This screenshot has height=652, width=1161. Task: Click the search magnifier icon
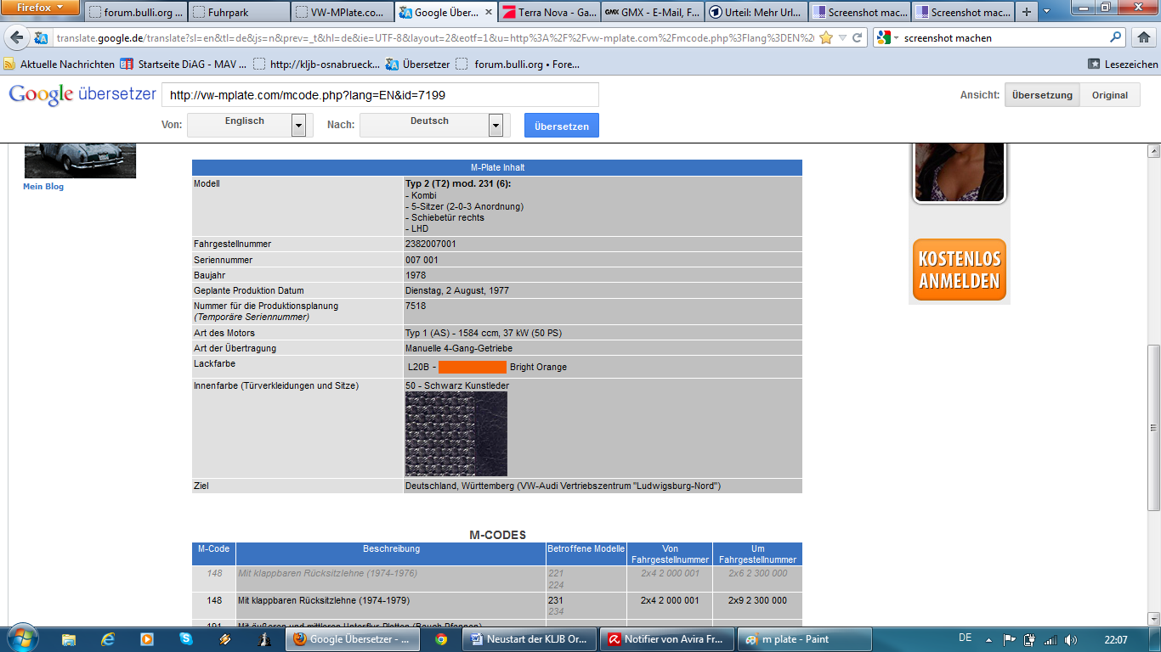1116,38
